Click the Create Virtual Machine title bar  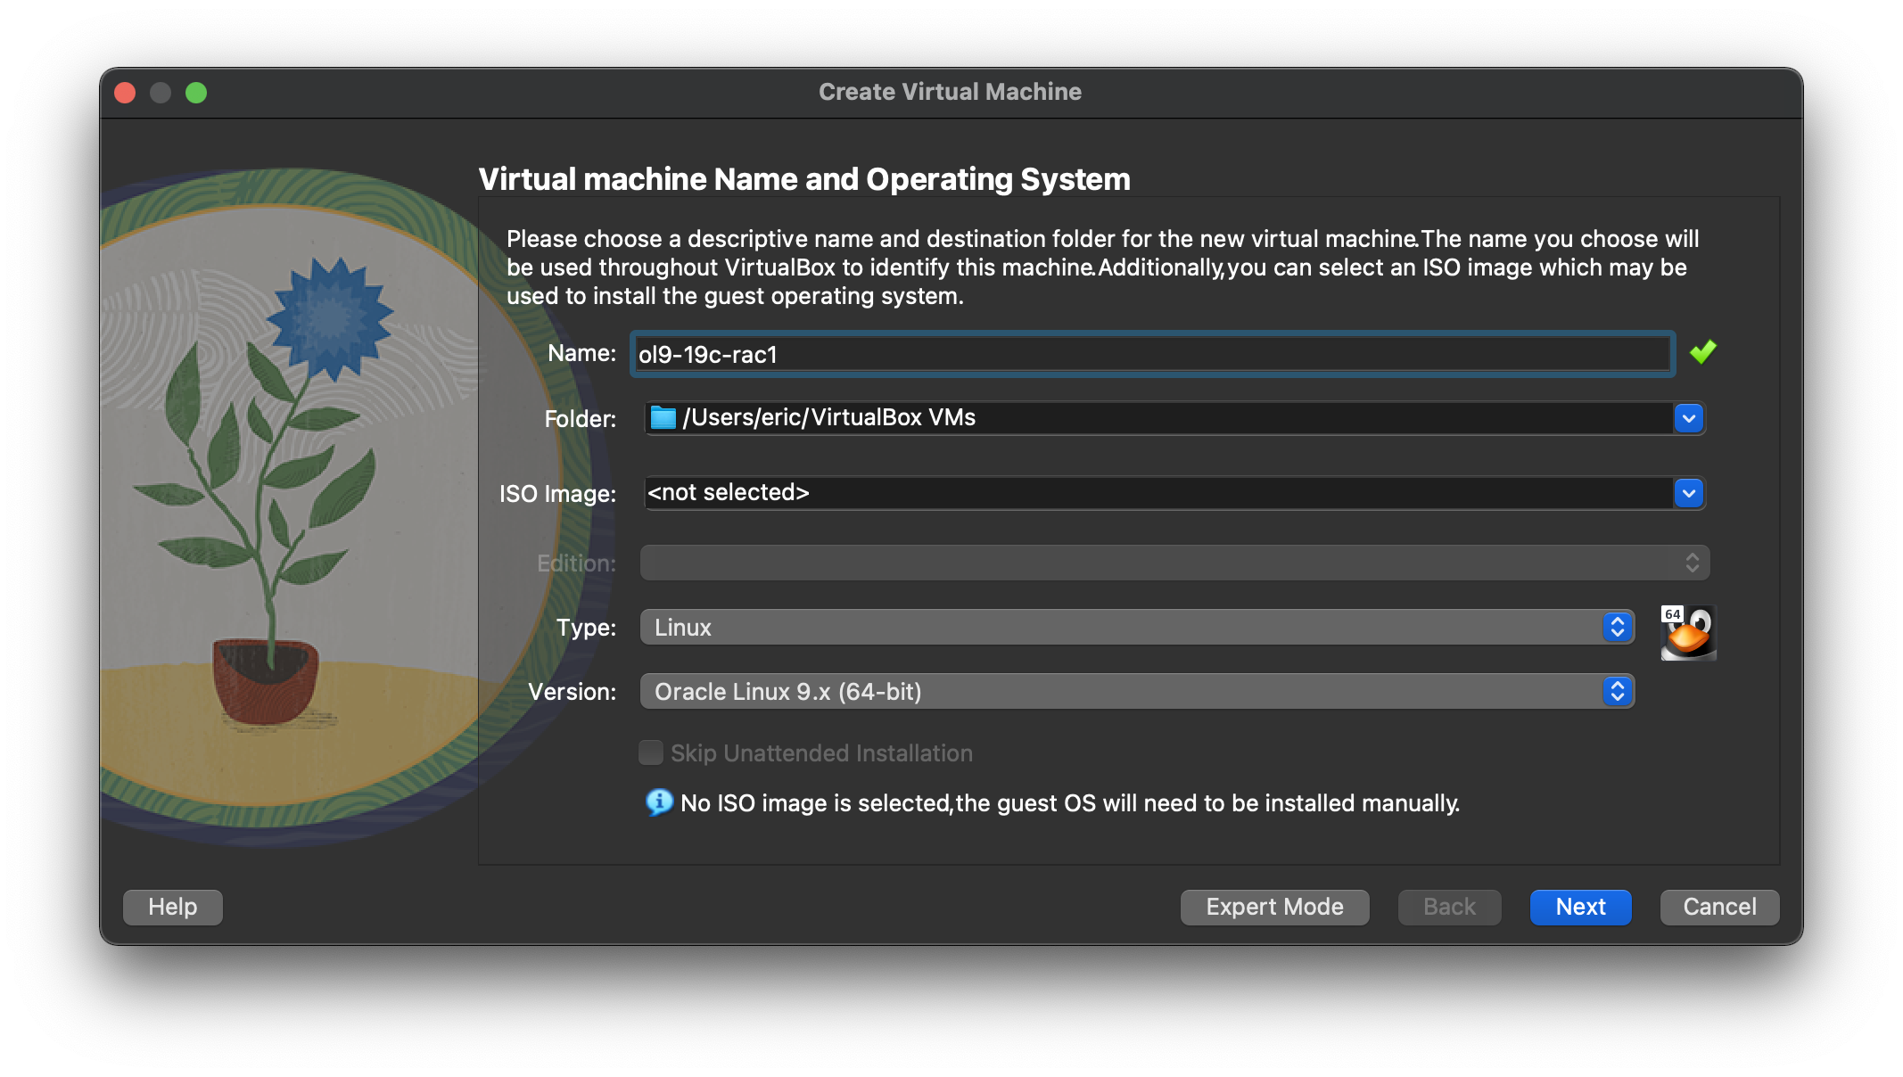click(x=950, y=92)
